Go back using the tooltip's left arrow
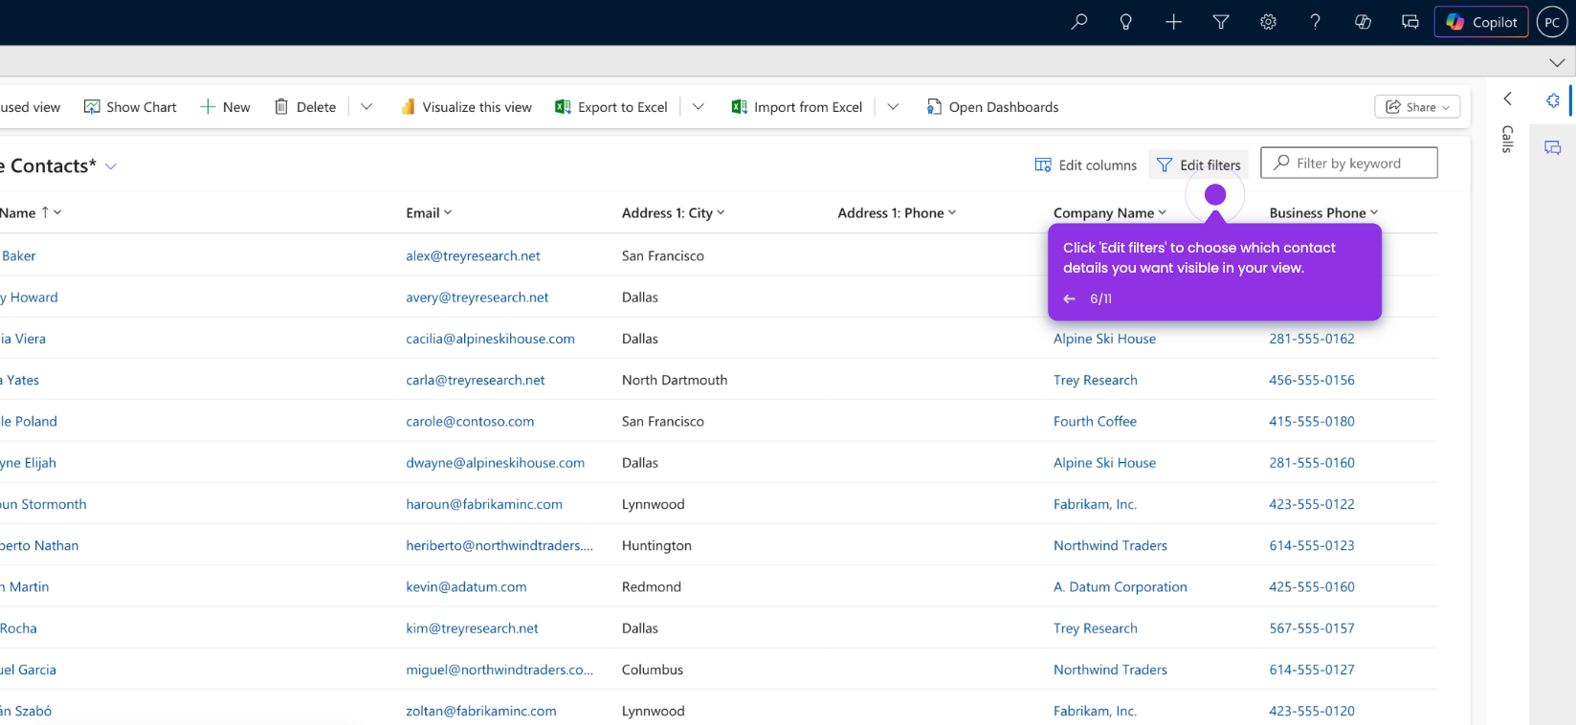Screen dimensions: 1576x725 coord(1069,298)
